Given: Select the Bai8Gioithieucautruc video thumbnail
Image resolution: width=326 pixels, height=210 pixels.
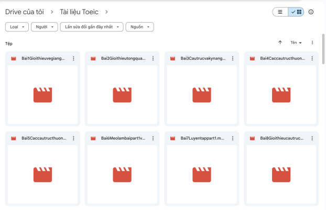Looking at the screenshot, I should 281,174.
